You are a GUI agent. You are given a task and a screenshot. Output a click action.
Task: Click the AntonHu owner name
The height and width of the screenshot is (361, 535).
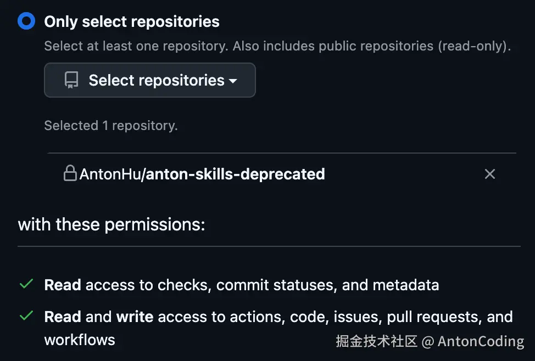point(110,174)
